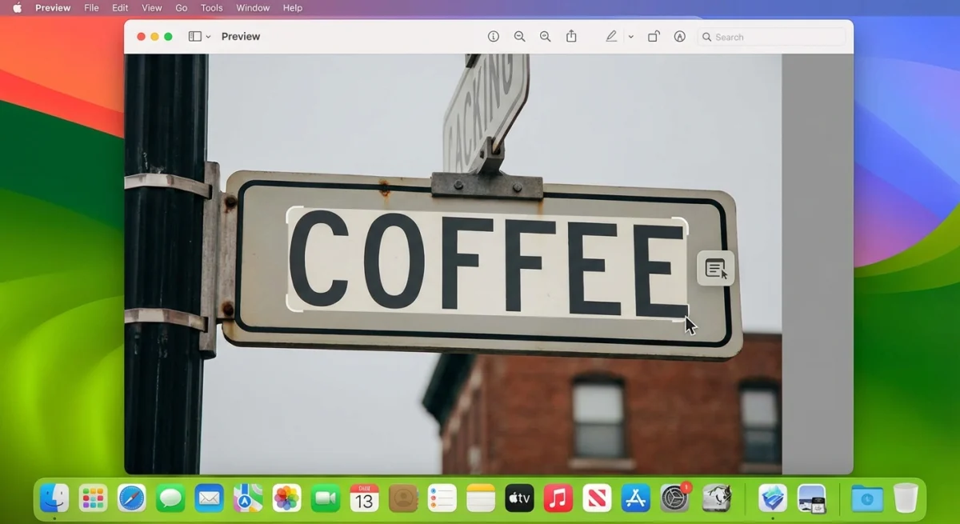
Task: Close the Preview window
Action: pyautogui.click(x=142, y=37)
